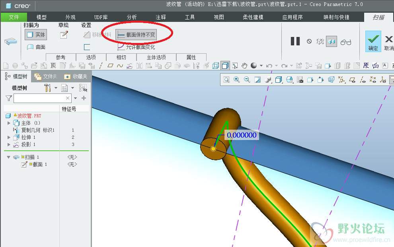Open the 参考 options panel

click(60, 57)
